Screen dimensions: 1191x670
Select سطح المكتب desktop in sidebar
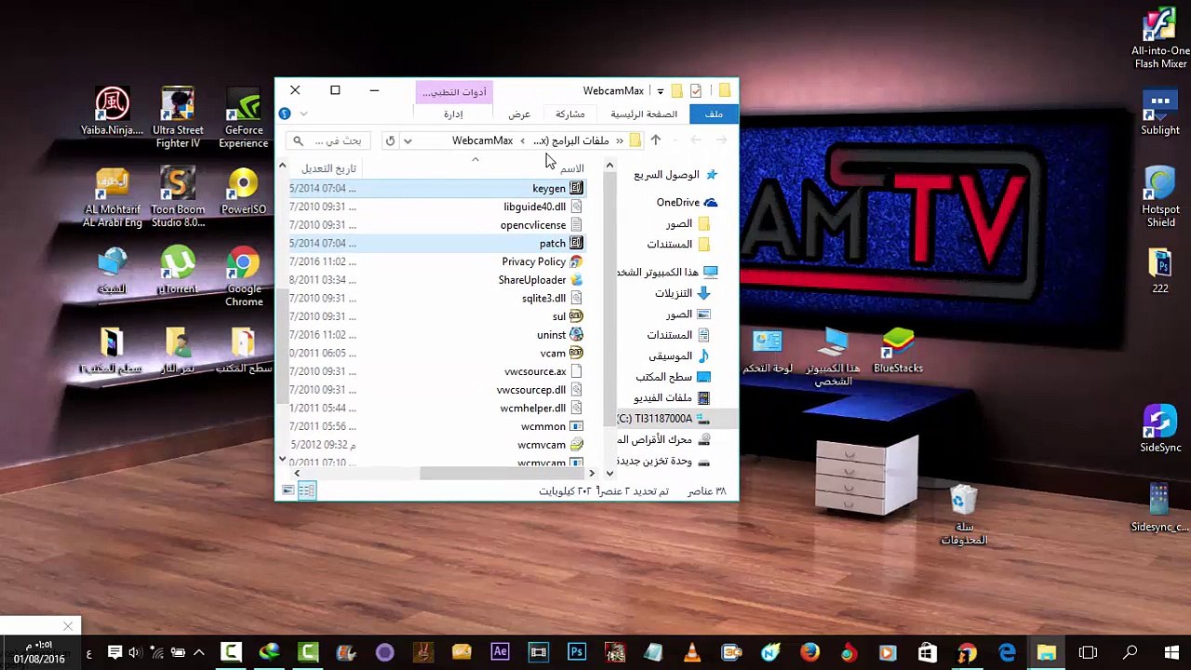(x=673, y=377)
